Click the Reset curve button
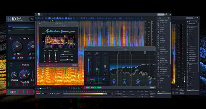 tap(66, 52)
